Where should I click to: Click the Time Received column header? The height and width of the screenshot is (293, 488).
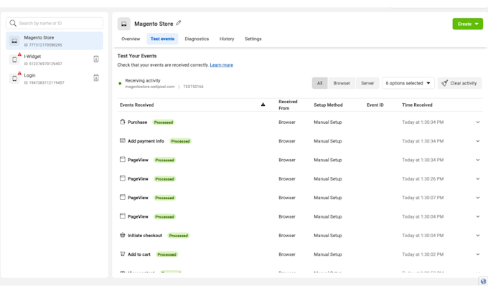click(417, 105)
